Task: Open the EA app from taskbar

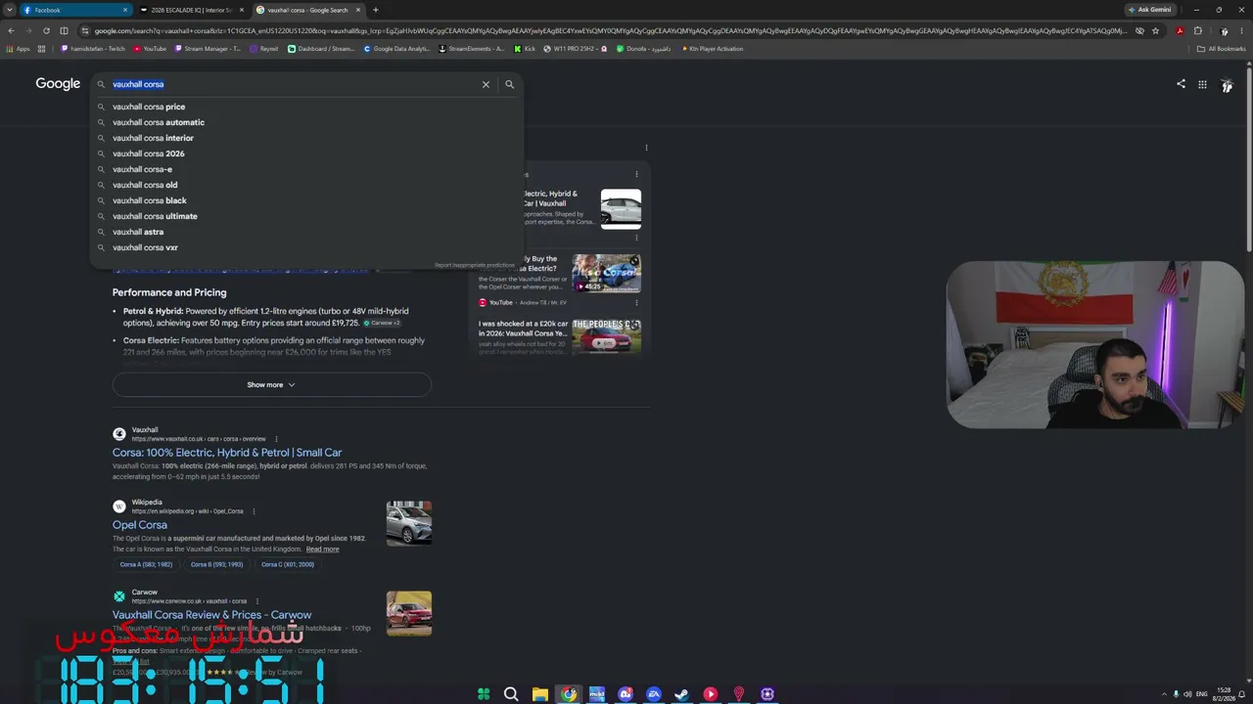Action: (x=654, y=694)
